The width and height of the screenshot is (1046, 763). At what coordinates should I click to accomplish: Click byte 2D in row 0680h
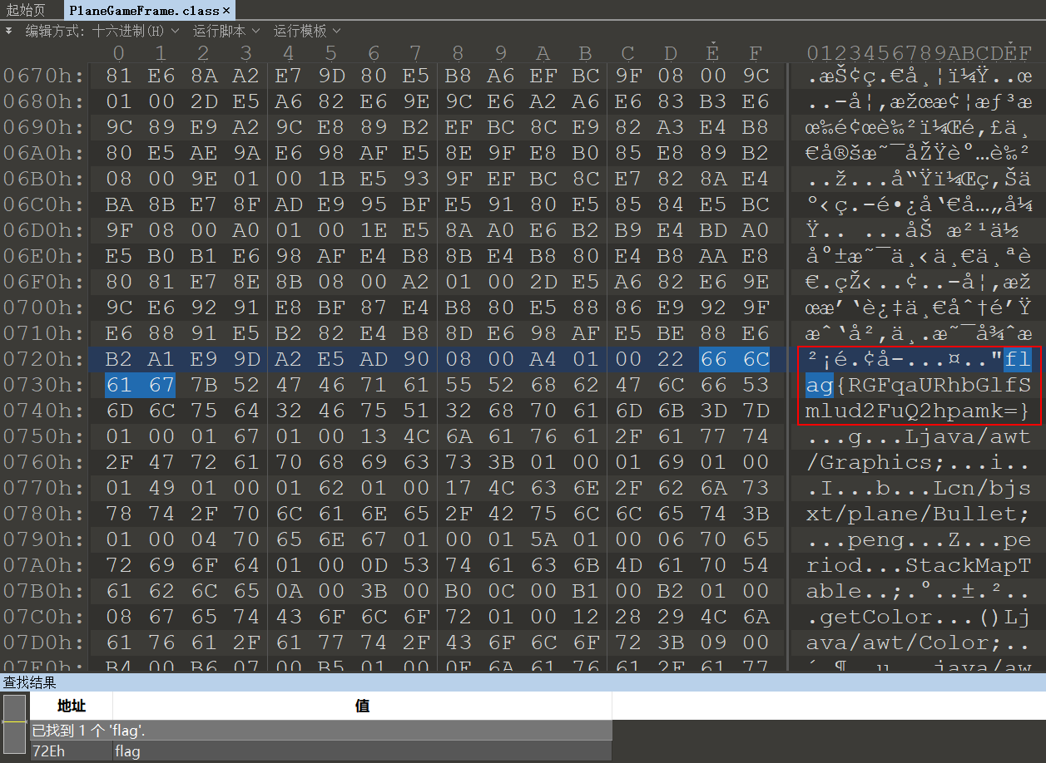pyautogui.click(x=203, y=102)
